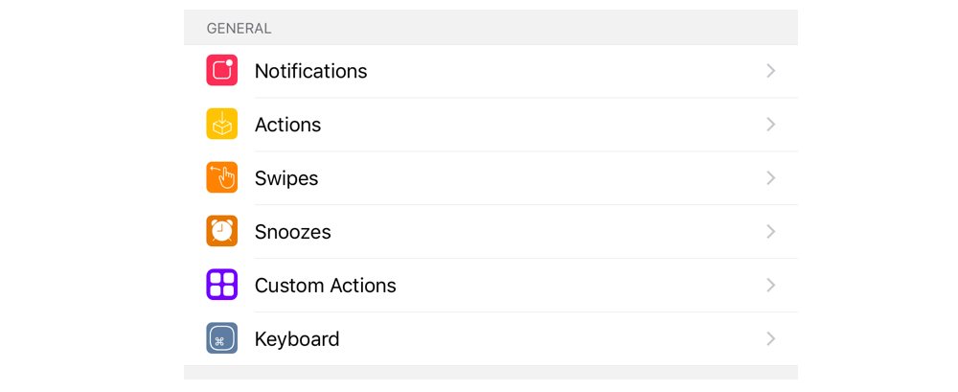Select the Actions text label

(287, 125)
